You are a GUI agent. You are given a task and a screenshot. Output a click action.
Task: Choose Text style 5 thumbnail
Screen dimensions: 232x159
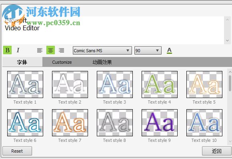204,84
